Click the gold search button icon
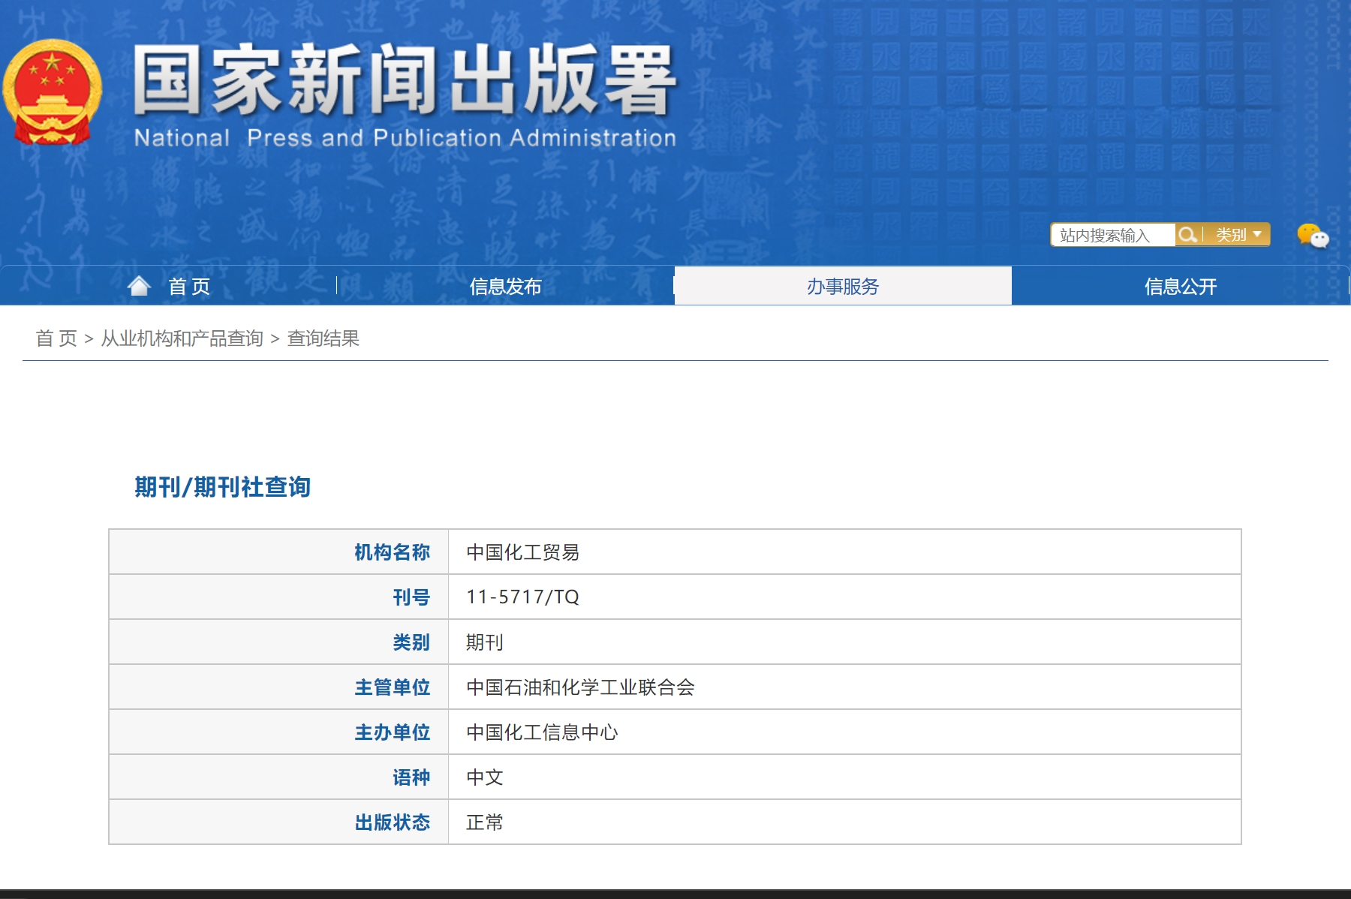This screenshot has width=1351, height=899. [1187, 235]
